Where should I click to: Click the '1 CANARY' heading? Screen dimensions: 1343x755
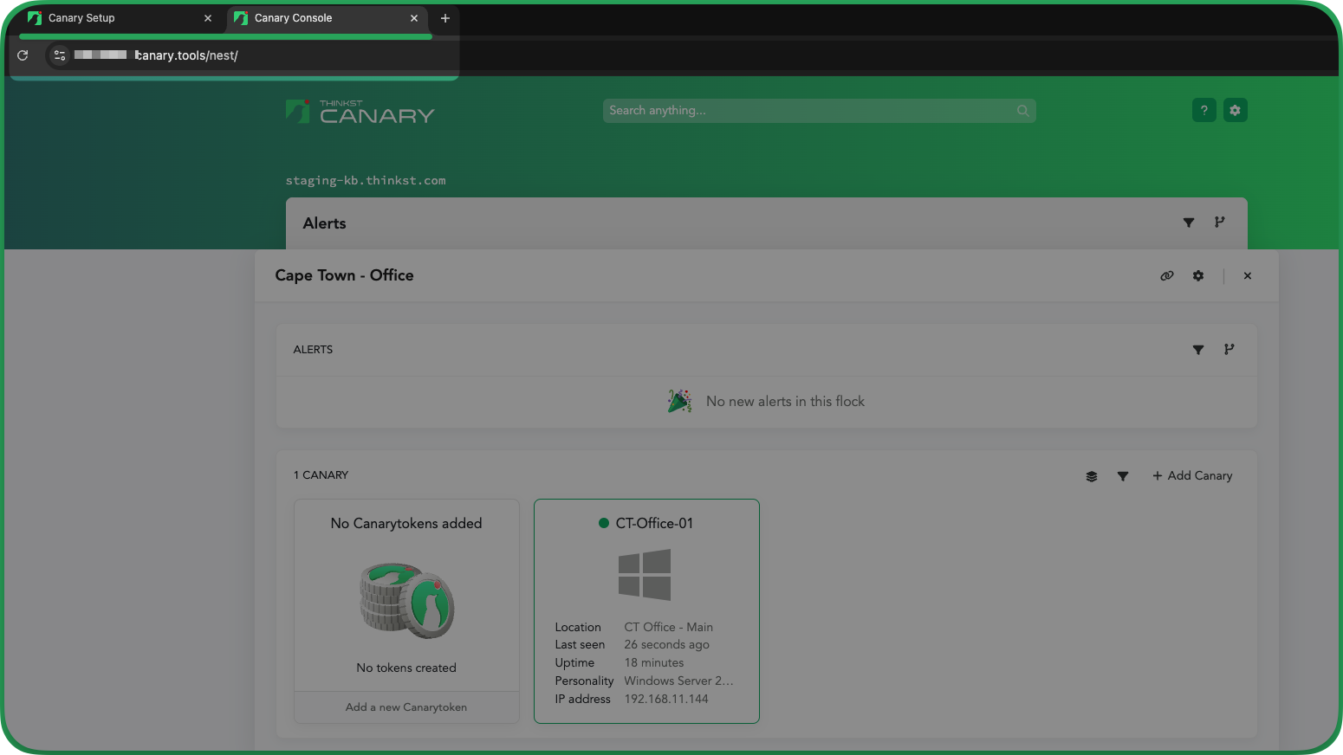pyautogui.click(x=321, y=475)
